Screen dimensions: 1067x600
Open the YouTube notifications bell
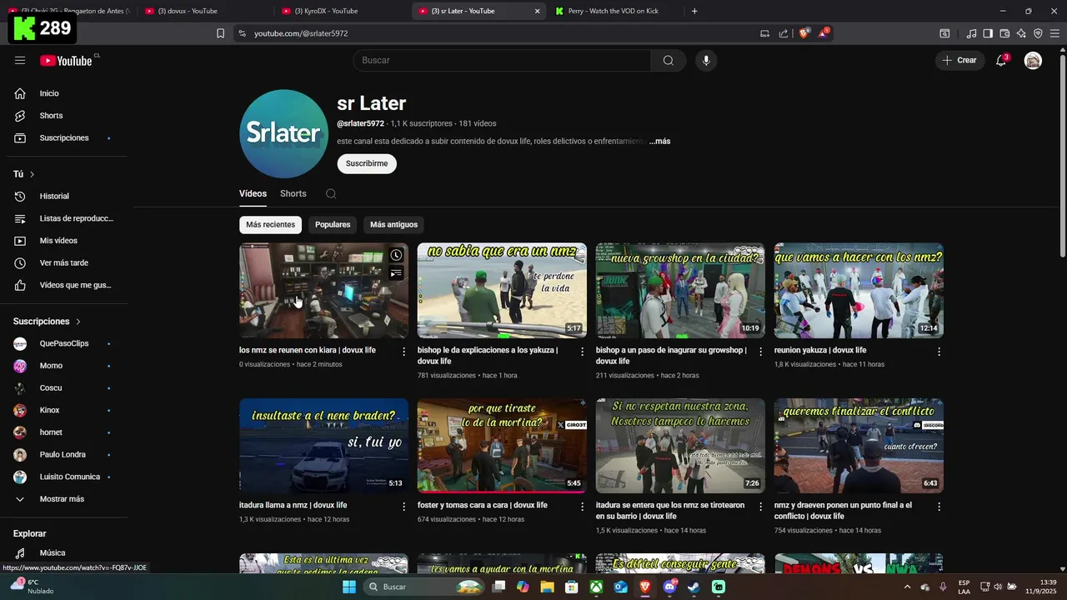(x=1001, y=60)
